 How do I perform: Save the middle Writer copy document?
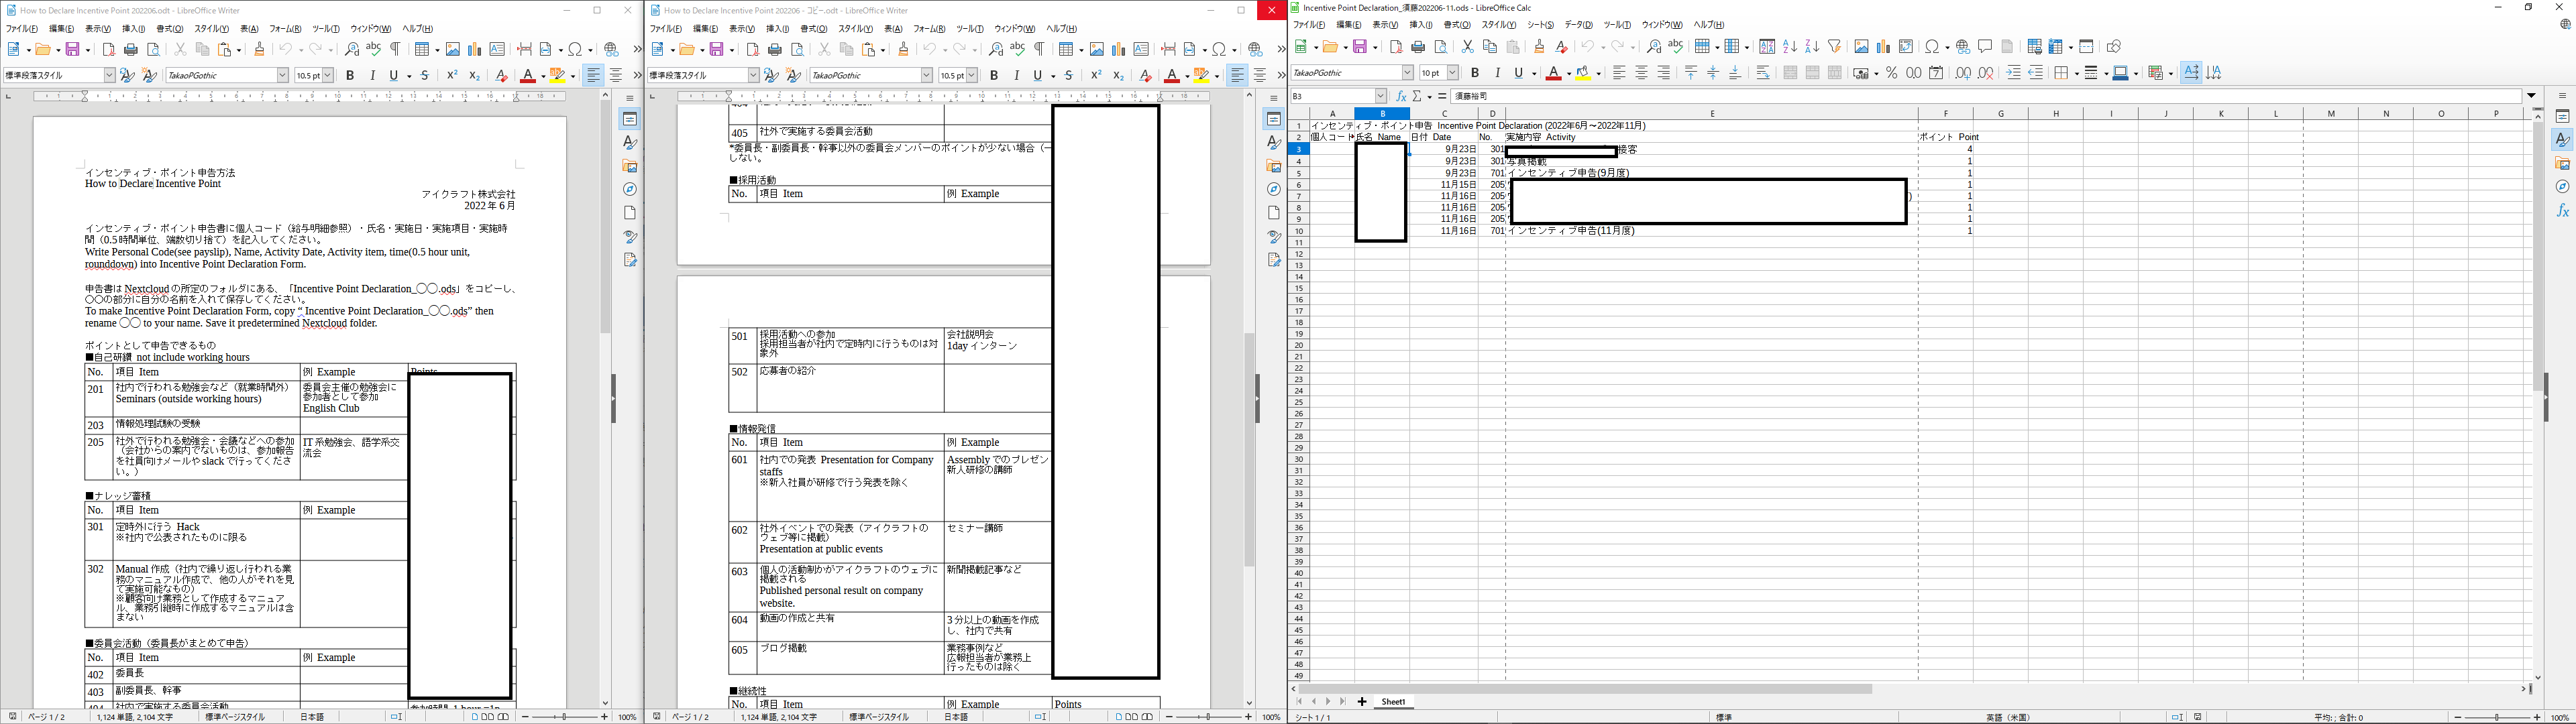click(x=717, y=49)
